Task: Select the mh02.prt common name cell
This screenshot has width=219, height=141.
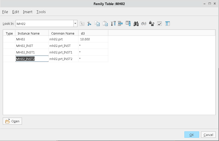Action: pyautogui.click(x=63, y=39)
